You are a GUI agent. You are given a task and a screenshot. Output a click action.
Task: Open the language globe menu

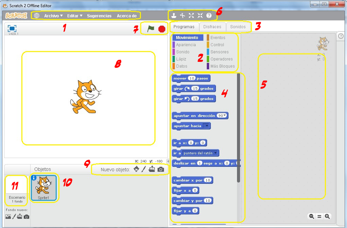point(36,15)
